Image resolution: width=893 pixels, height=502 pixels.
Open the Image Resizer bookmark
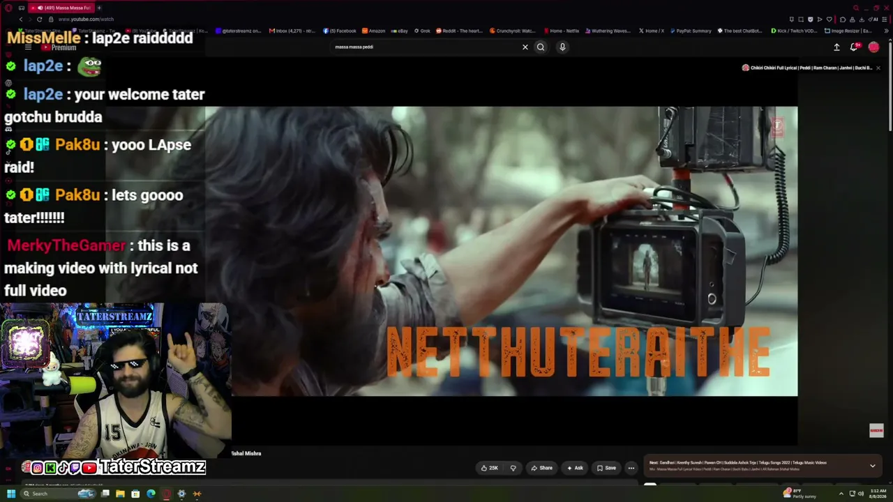coord(848,31)
